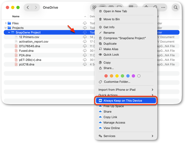
Task: Apply the green tag color
Action: [123, 76]
